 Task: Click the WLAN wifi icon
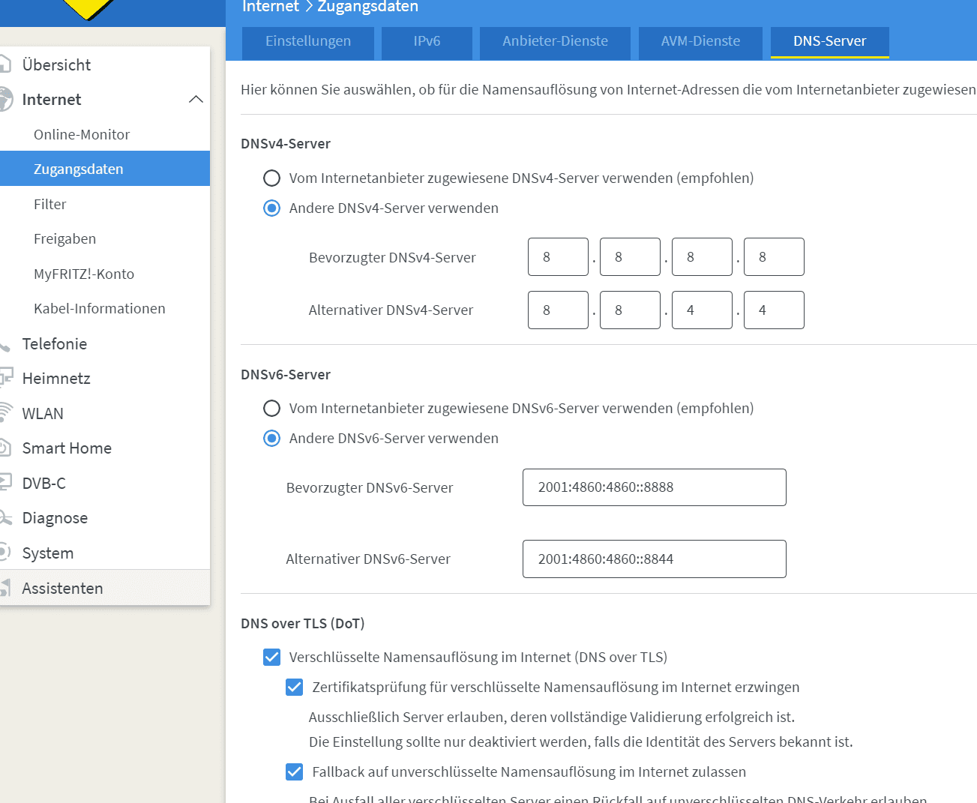coord(6,412)
